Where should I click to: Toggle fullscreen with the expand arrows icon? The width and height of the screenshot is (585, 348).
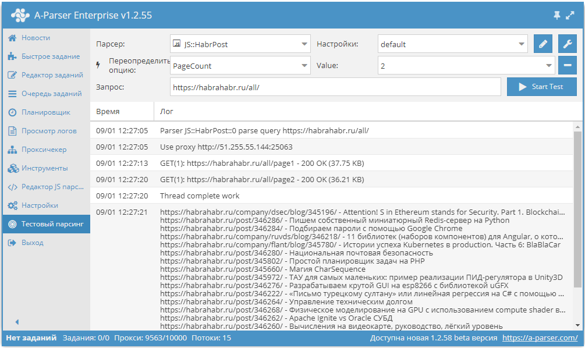coord(570,15)
